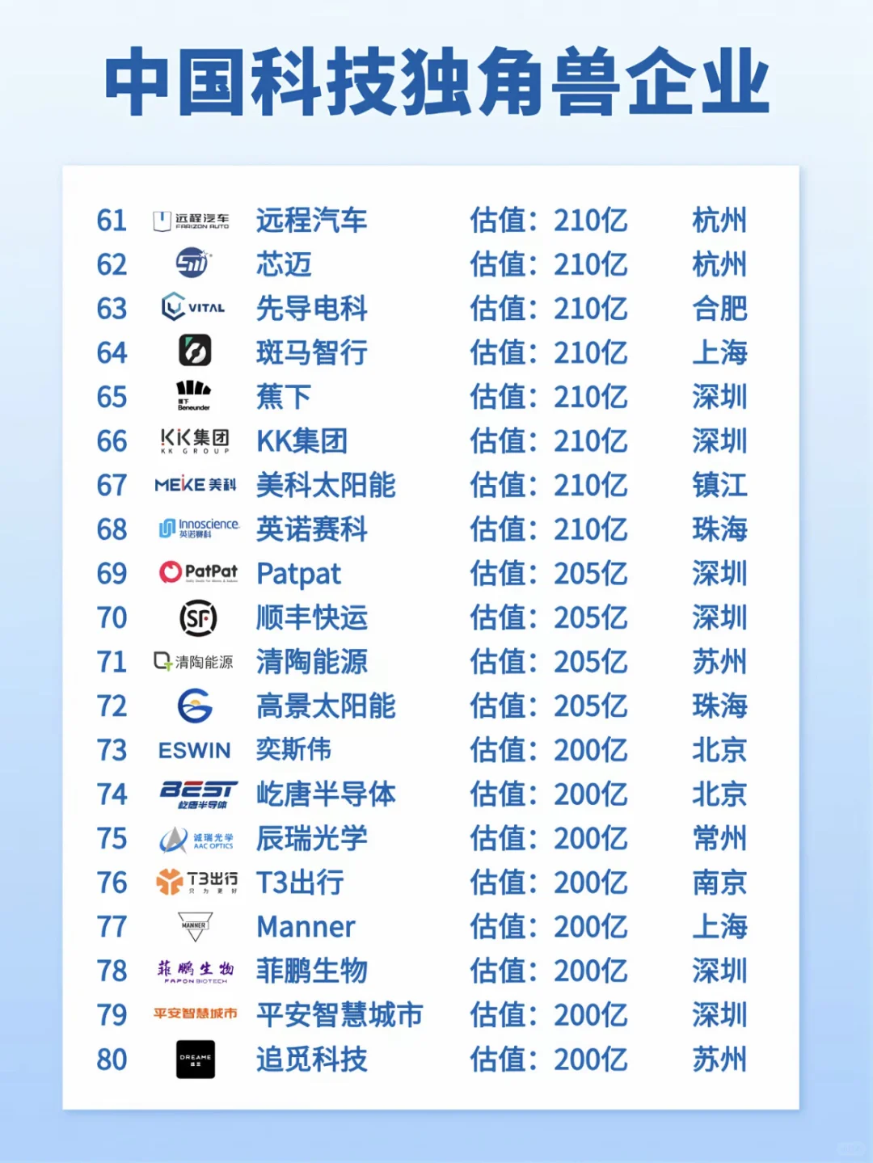Viewport: 873px width, 1163px height.
Task: Select company name 菲鹏生物
Action: pos(312,971)
